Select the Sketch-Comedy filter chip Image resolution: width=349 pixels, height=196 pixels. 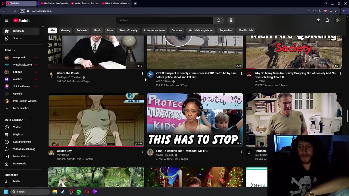128,30
